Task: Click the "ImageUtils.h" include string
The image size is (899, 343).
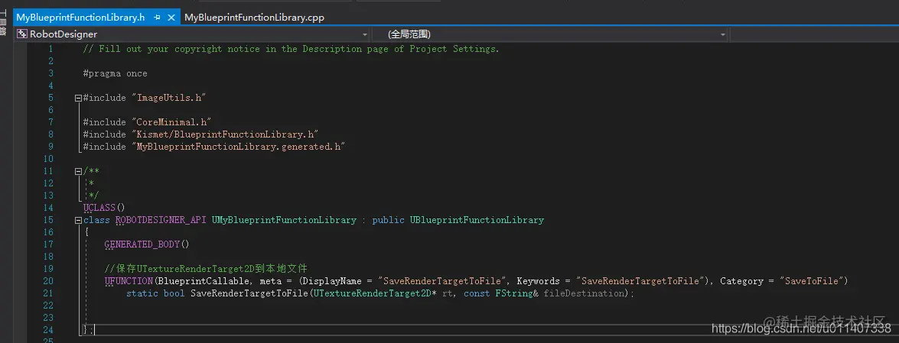Action: 168,98
